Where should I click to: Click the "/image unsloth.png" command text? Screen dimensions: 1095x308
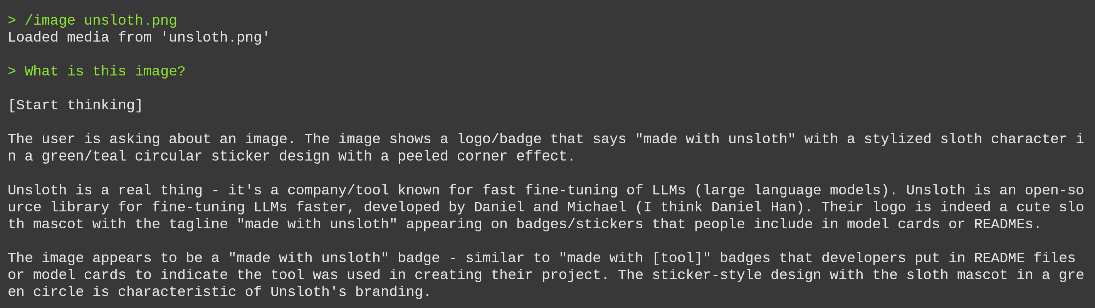click(x=101, y=20)
